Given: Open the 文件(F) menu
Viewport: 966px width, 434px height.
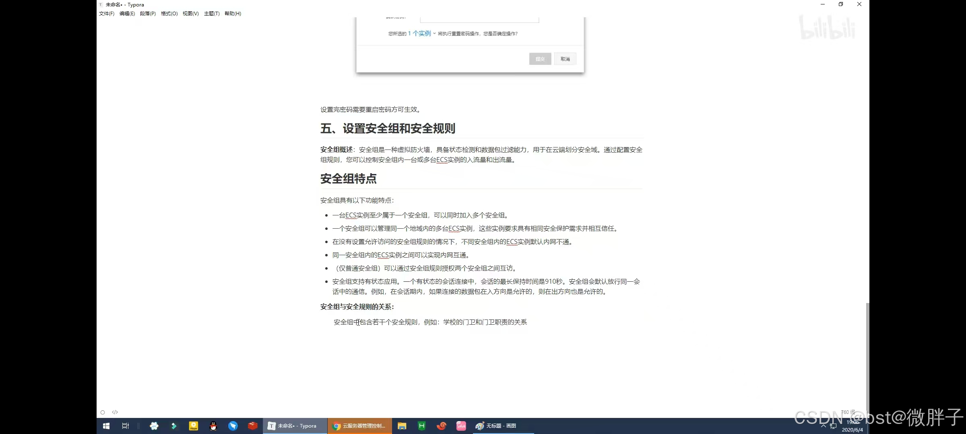Looking at the screenshot, I should click(x=106, y=13).
